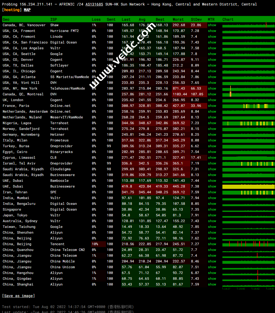Click the Test started timestamp line
Viewport: 275px width, 313px height.
click(68, 307)
